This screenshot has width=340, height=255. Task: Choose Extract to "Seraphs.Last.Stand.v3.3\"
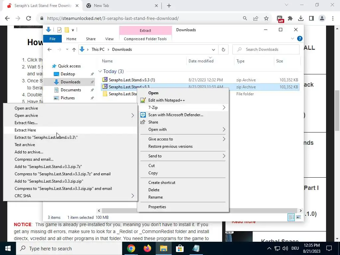coord(70,137)
